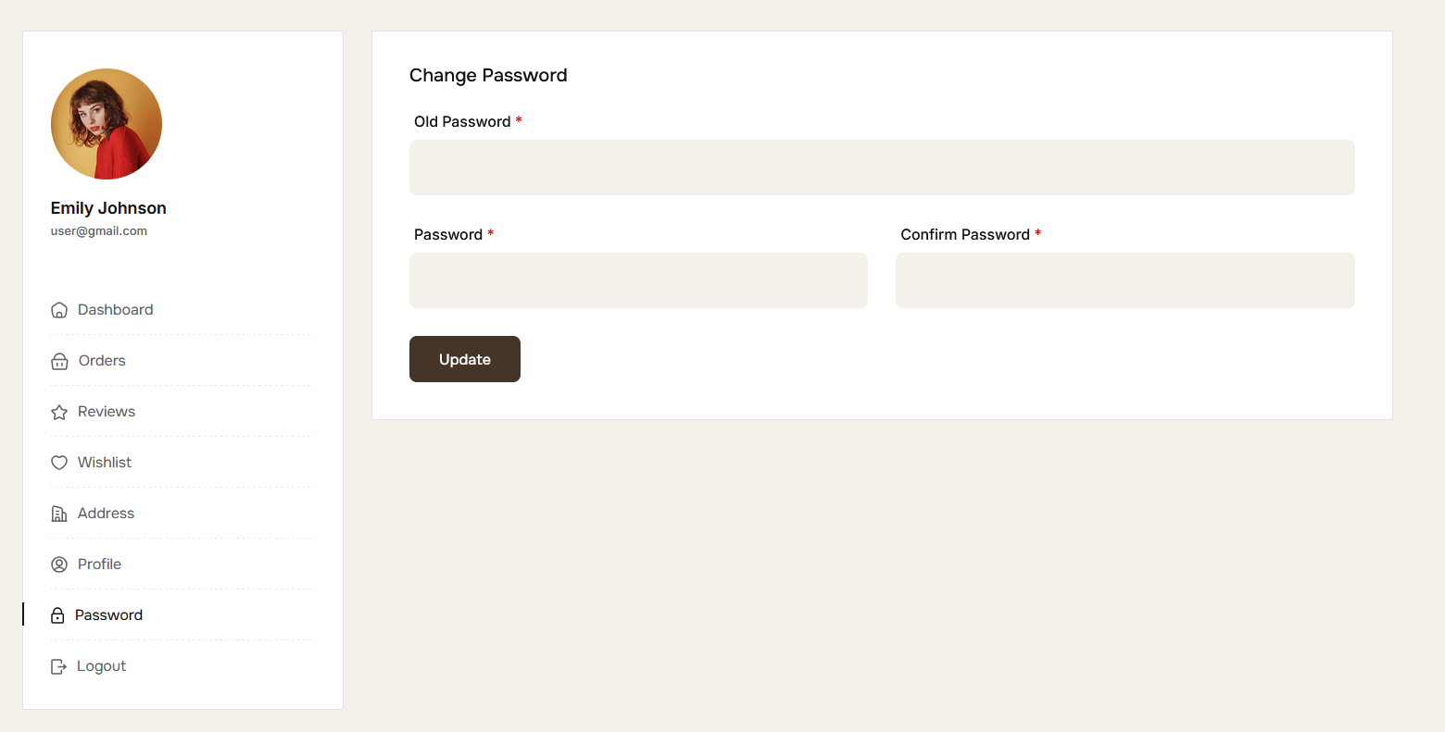This screenshot has width=1445, height=732.
Task: Click the Password lock icon
Action: tap(57, 615)
